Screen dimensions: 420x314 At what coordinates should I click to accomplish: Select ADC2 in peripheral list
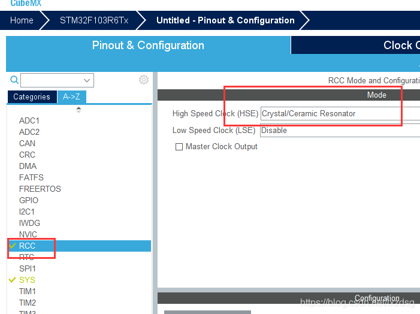coord(29,132)
